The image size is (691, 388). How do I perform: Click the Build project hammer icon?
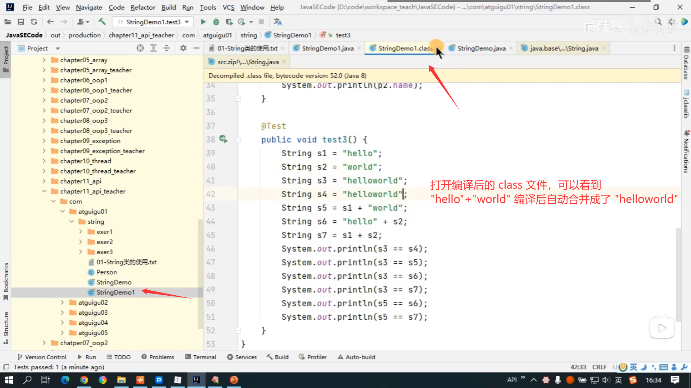click(102, 22)
